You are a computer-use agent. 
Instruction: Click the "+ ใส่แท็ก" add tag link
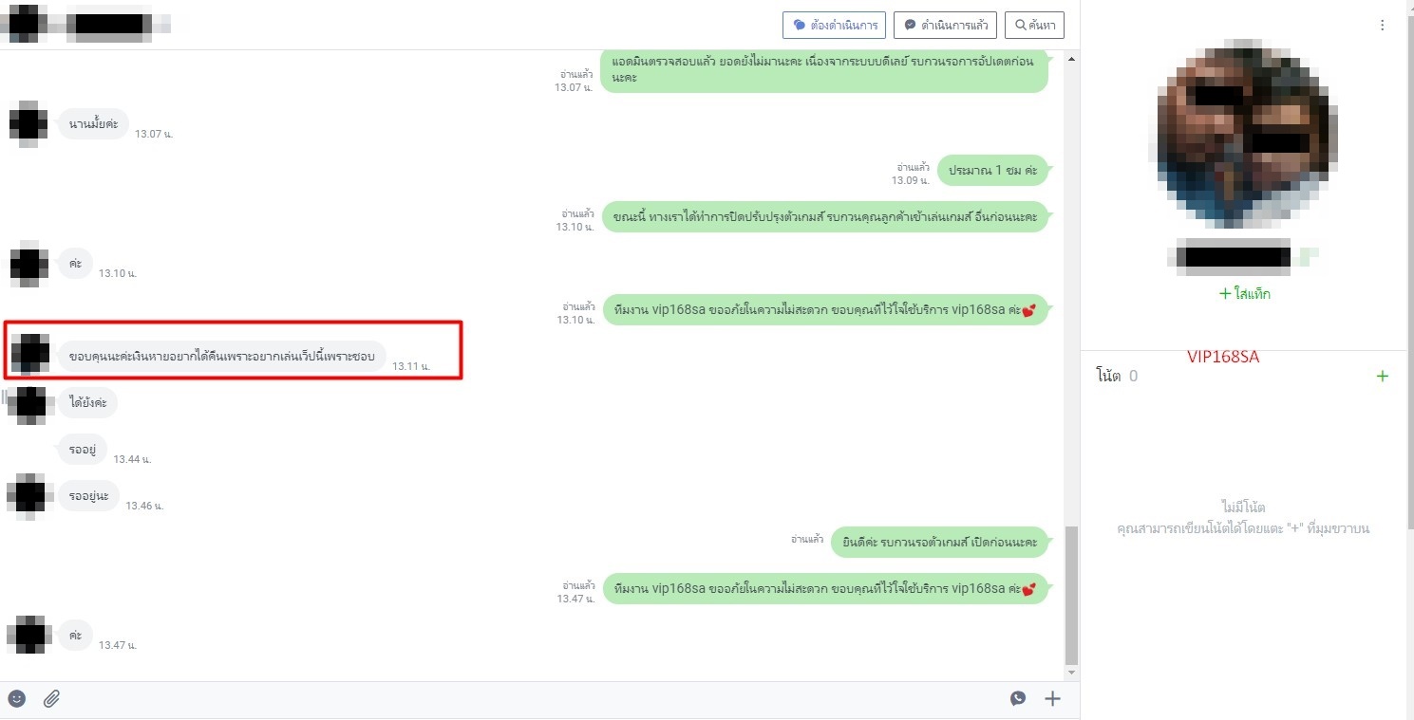click(1244, 294)
